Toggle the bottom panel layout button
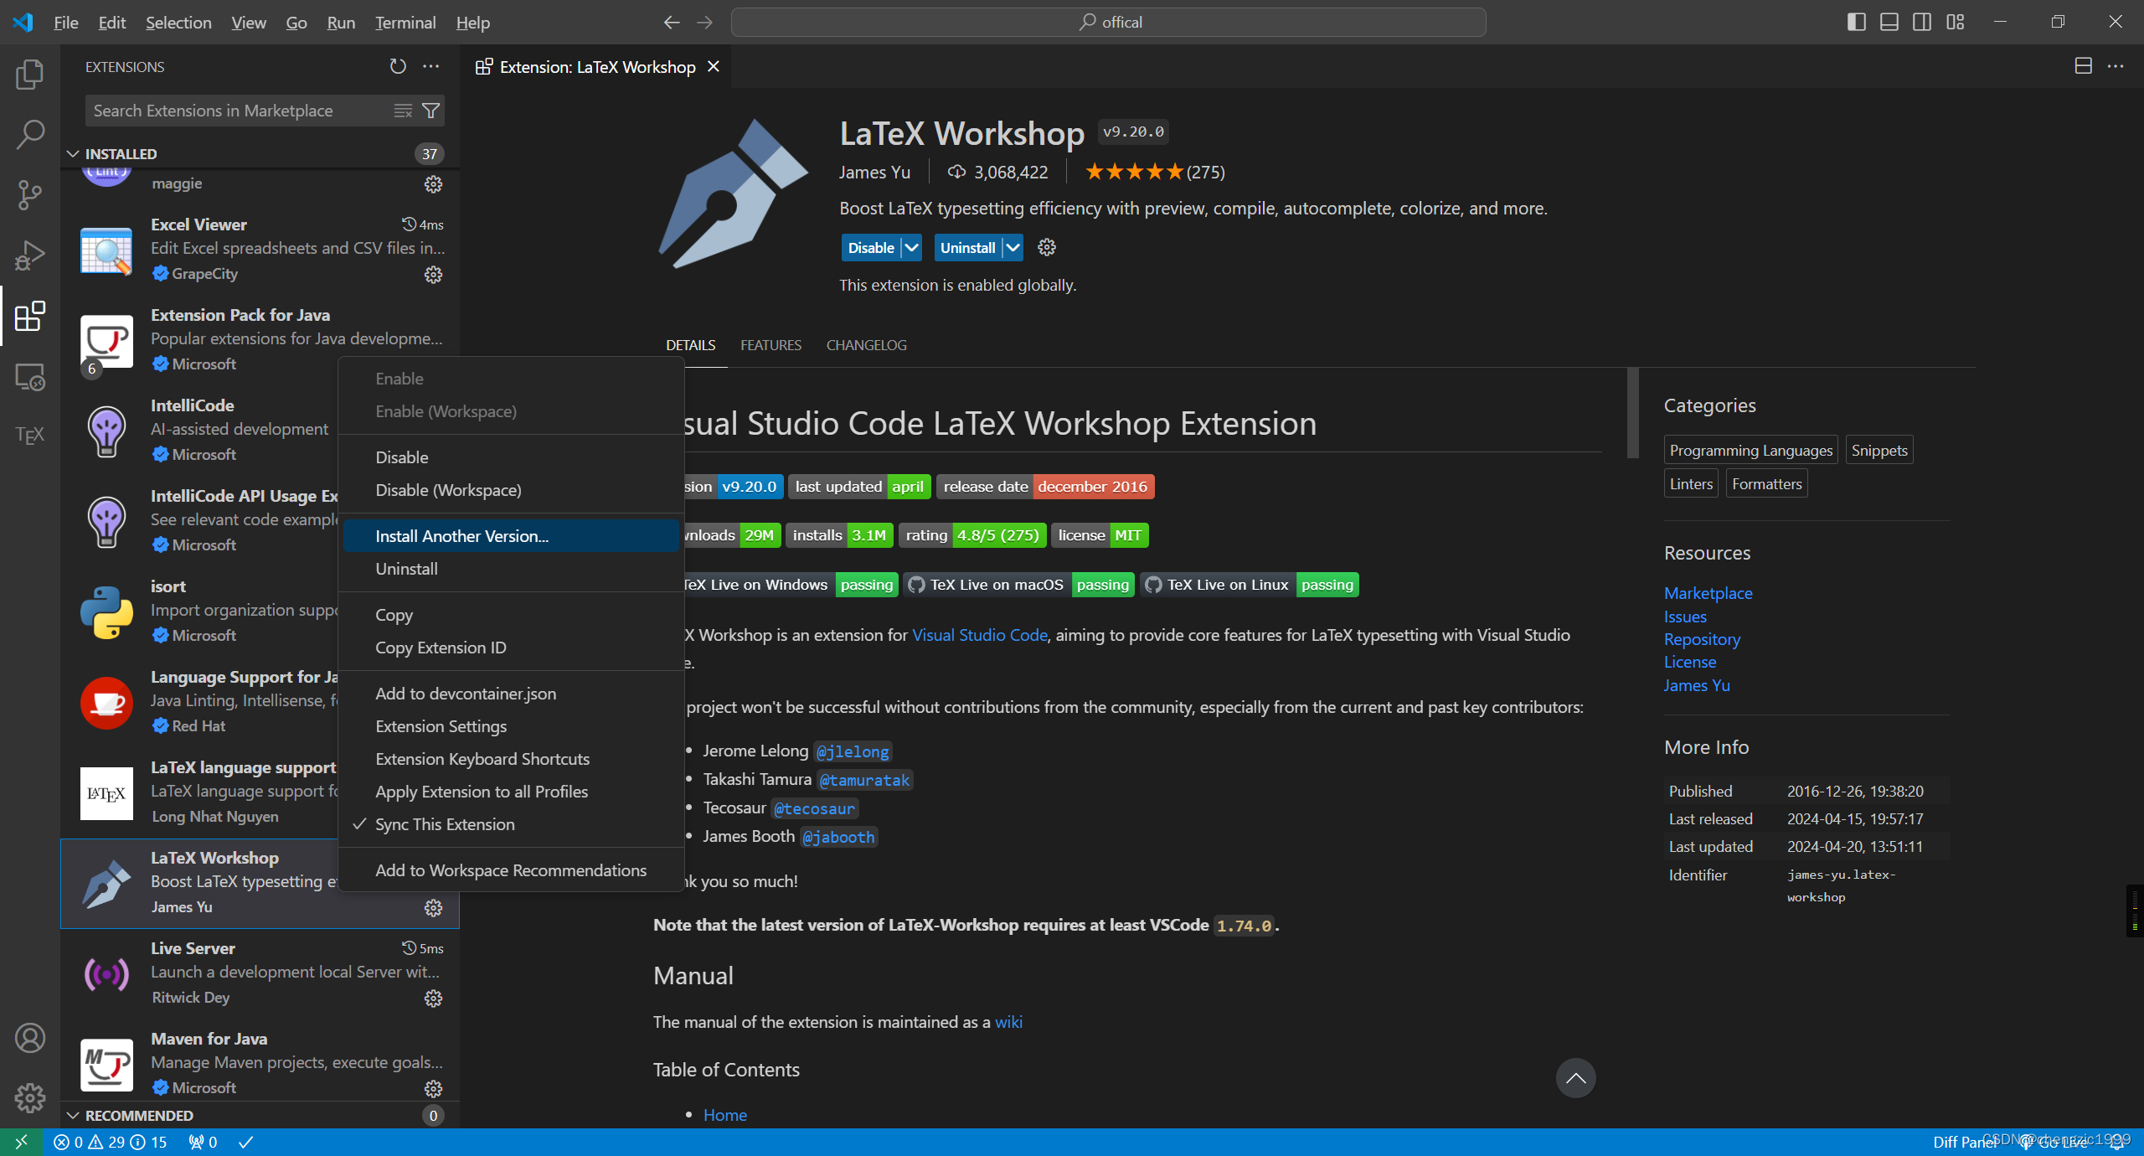Screen dimensions: 2144x1156 click(1889, 22)
